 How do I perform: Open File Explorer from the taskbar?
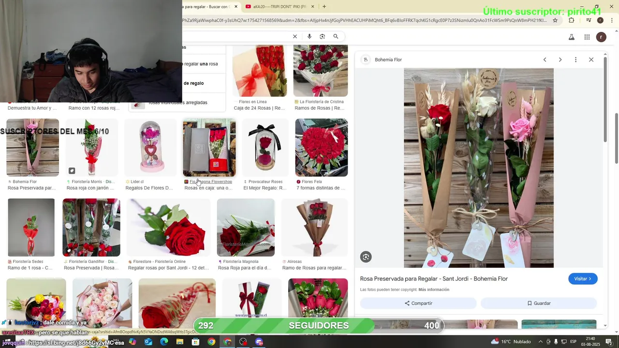pos(179,342)
